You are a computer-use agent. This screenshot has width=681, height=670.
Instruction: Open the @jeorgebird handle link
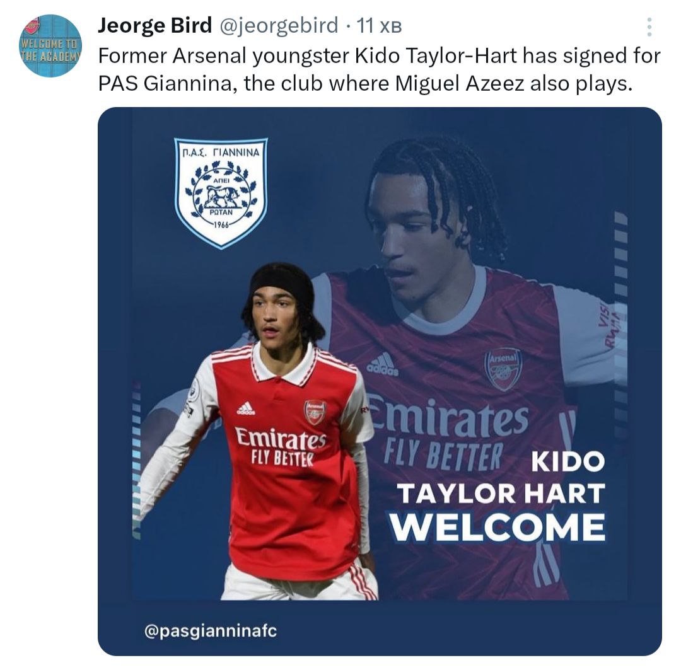279,26
